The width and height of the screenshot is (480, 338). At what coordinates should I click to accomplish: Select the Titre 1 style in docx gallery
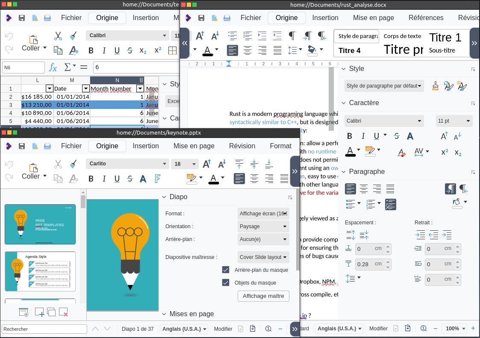pos(445,37)
